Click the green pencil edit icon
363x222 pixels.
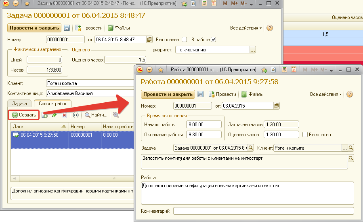pos(55,115)
